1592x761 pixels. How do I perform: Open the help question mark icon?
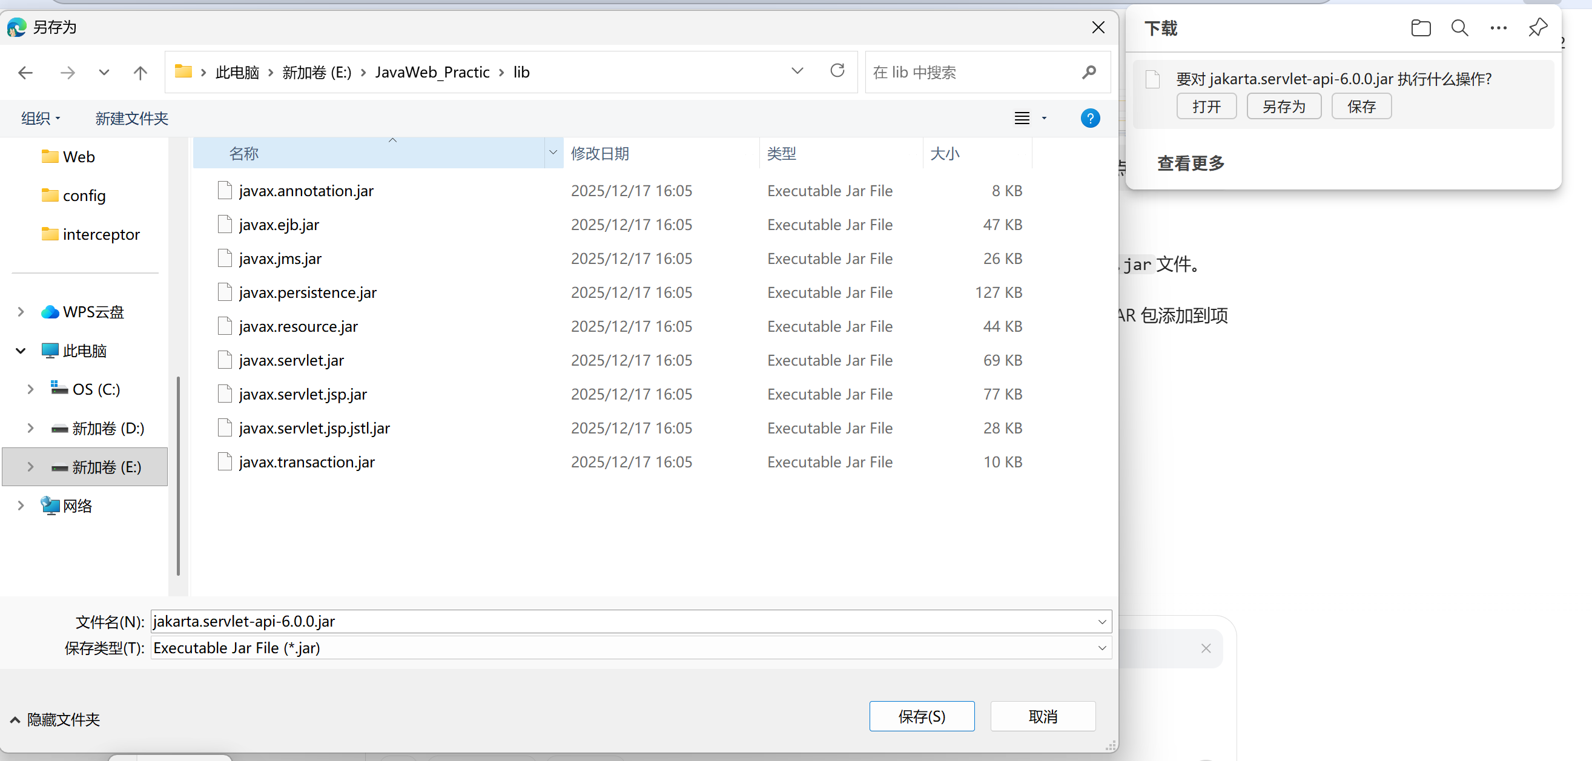tap(1090, 118)
